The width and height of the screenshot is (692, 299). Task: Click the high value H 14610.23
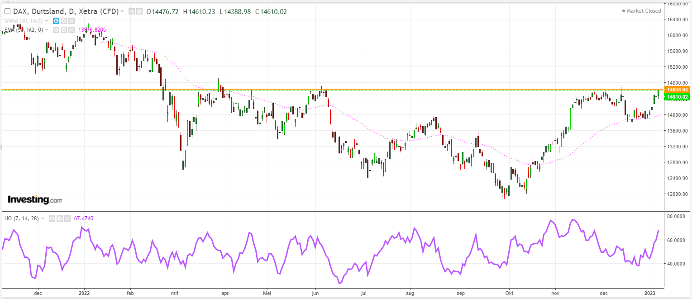click(199, 11)
